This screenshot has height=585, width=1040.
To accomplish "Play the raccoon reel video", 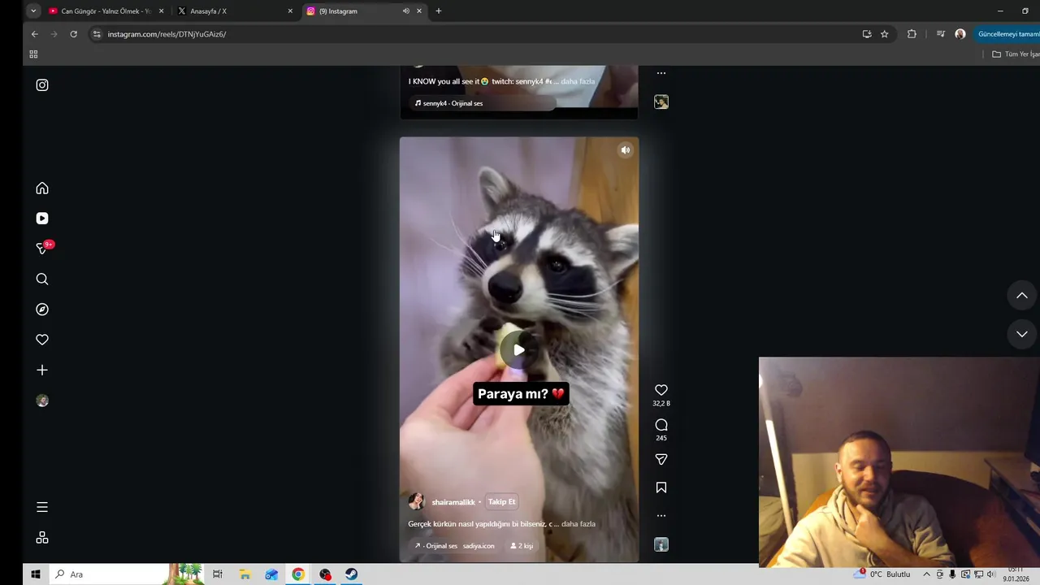I will (518, 350).
